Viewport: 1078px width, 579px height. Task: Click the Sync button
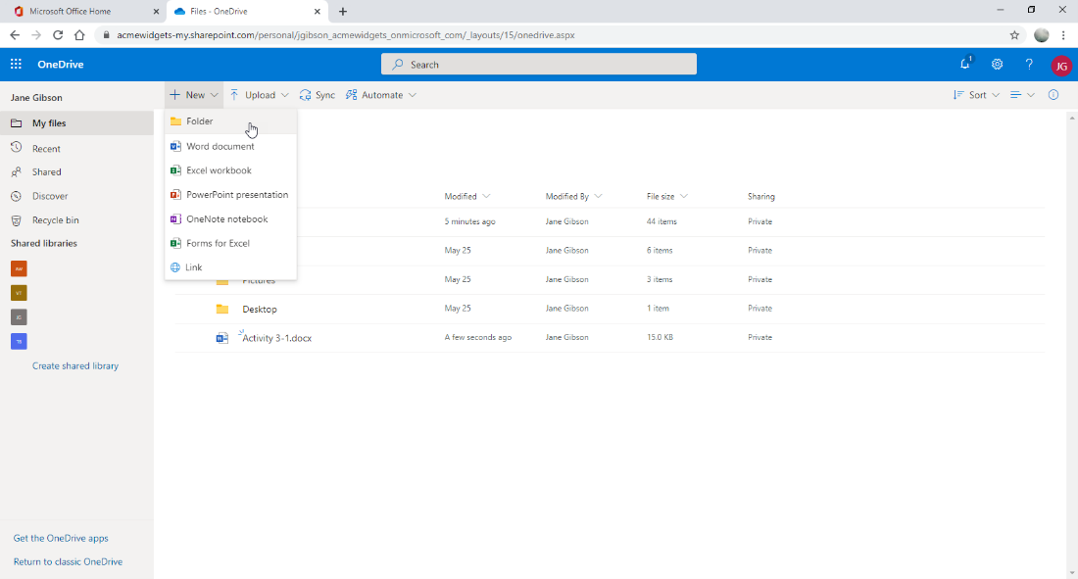click(318, 95)
